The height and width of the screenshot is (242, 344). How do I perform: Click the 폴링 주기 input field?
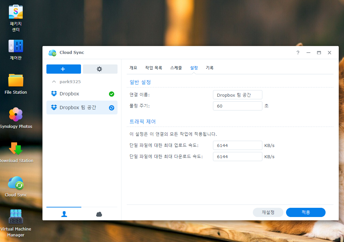pyautogui.click(x=237, y=106)
